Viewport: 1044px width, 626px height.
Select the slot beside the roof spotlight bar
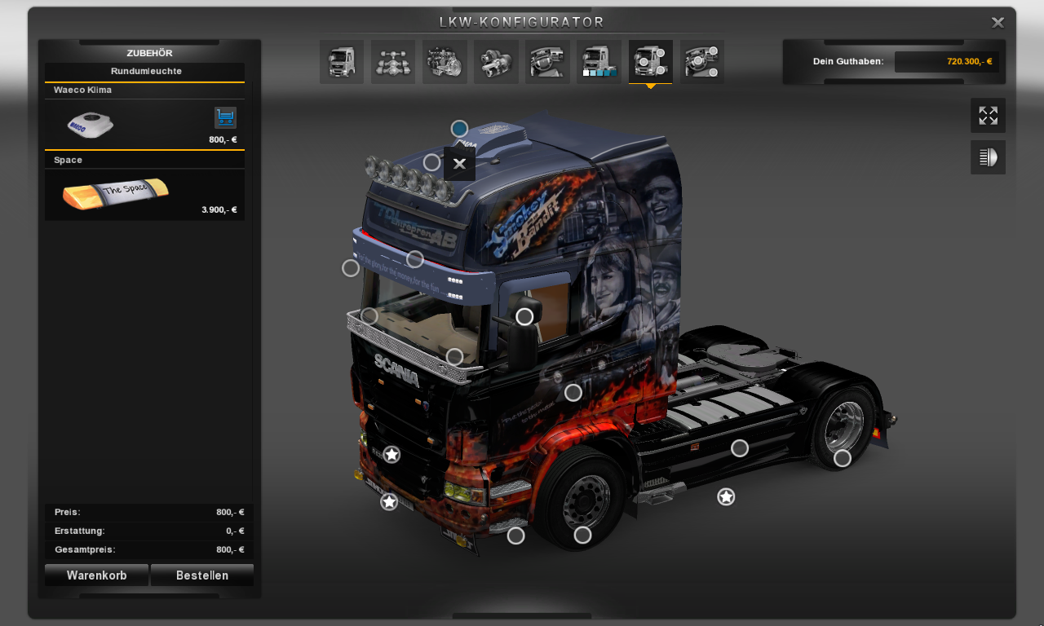coord(431,162)
